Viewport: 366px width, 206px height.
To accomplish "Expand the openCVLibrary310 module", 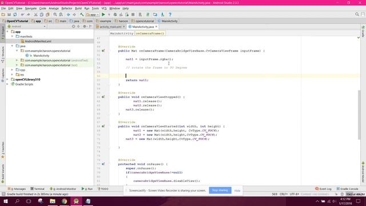I will tap(7, 80).
